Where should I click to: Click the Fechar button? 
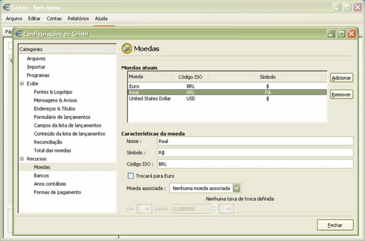[335, 225]
